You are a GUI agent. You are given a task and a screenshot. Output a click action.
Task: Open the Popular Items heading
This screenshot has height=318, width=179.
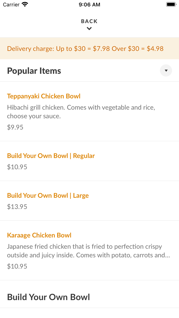click(34, 71)
